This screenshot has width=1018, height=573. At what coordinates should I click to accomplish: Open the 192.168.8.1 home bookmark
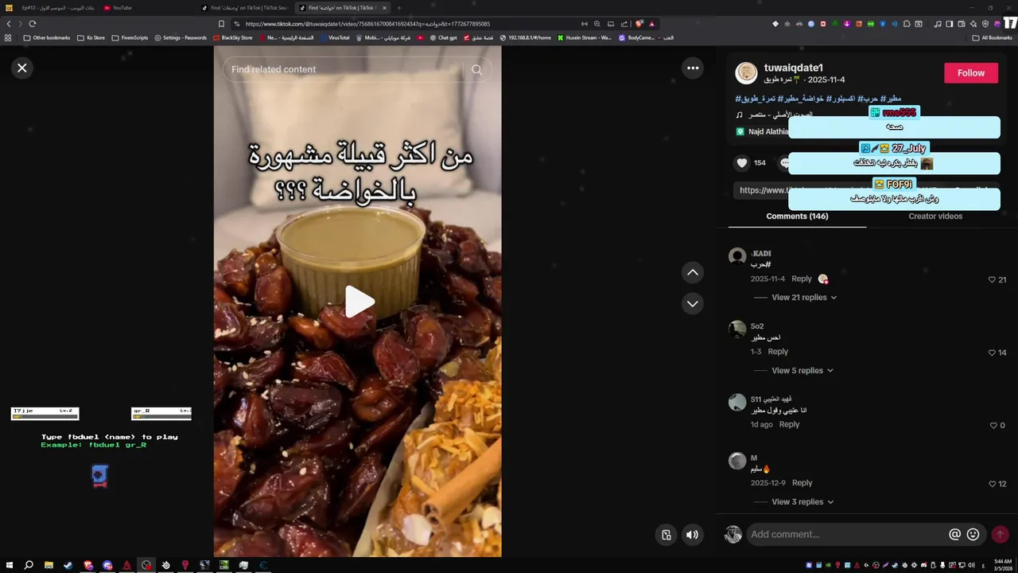[x=525, y=37]
